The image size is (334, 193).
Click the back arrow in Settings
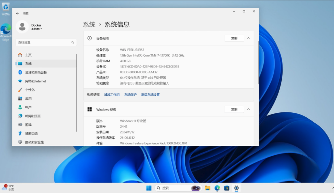coord(17,13)
